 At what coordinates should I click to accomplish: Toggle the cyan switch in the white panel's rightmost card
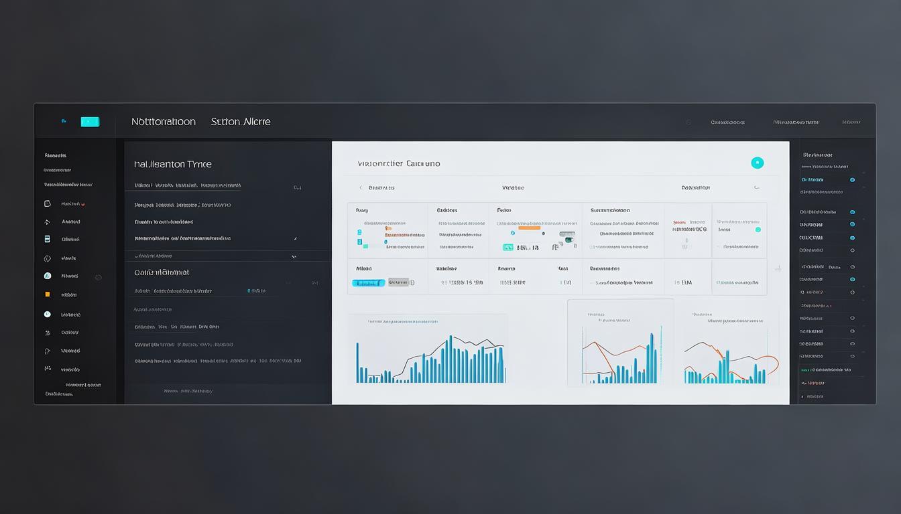click(x=758, y=230)
